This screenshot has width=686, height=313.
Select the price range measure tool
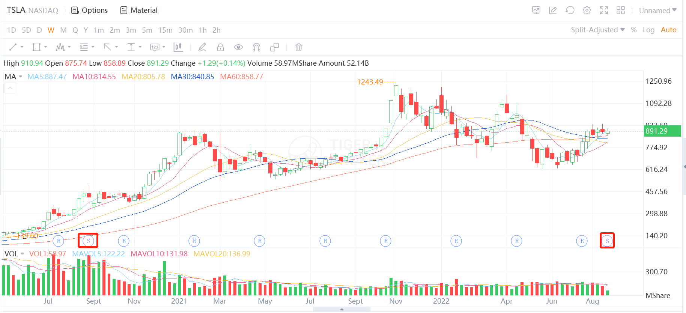click(x=131, y=47)
